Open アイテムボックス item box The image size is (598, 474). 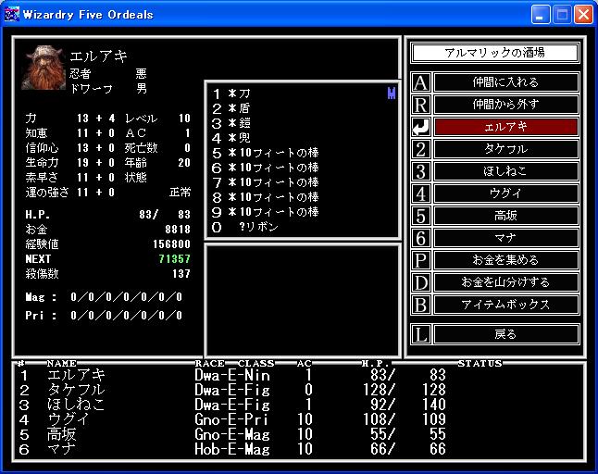click(506, 305)
